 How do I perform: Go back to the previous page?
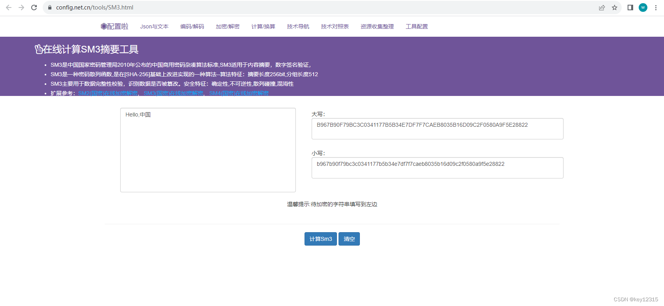(9, 8)
